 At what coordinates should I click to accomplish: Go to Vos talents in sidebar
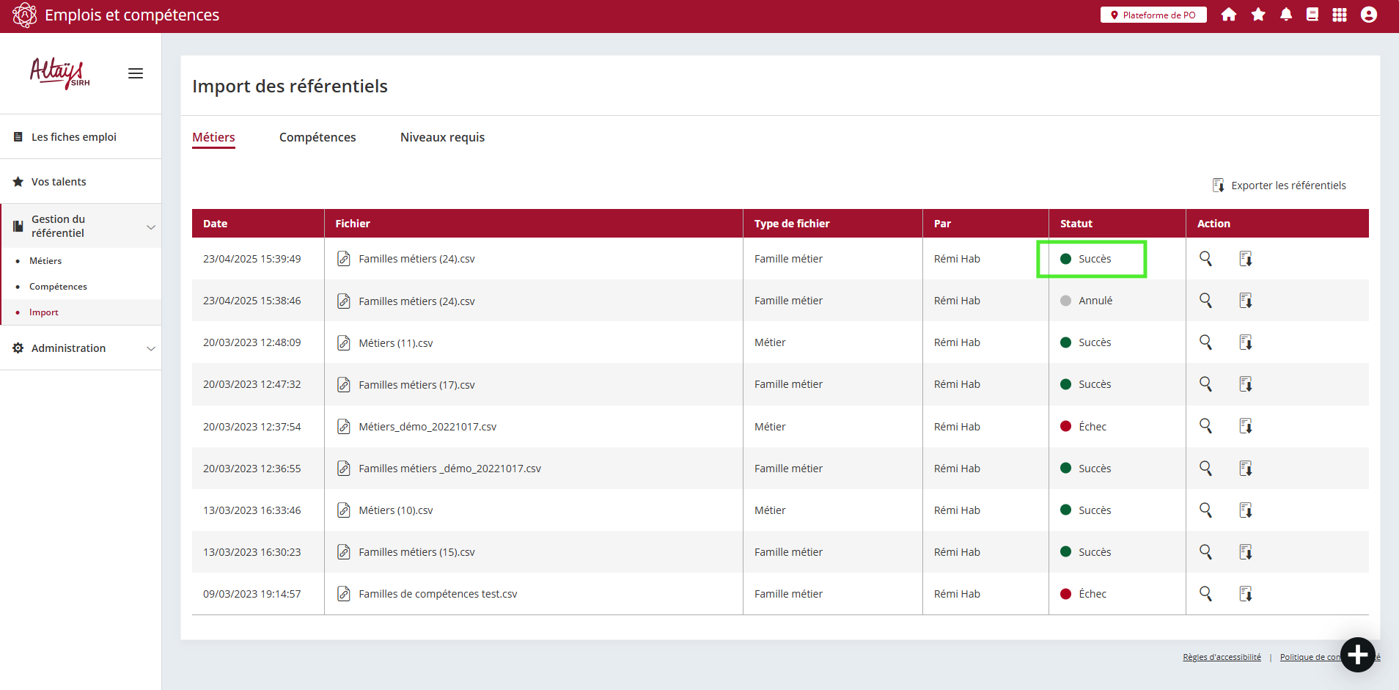(59, 182)
